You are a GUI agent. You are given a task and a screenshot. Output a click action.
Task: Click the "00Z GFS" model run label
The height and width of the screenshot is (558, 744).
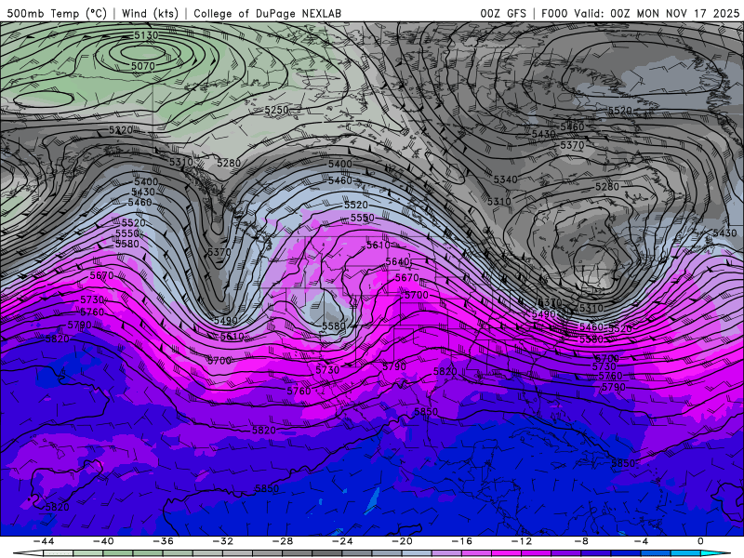503,13
